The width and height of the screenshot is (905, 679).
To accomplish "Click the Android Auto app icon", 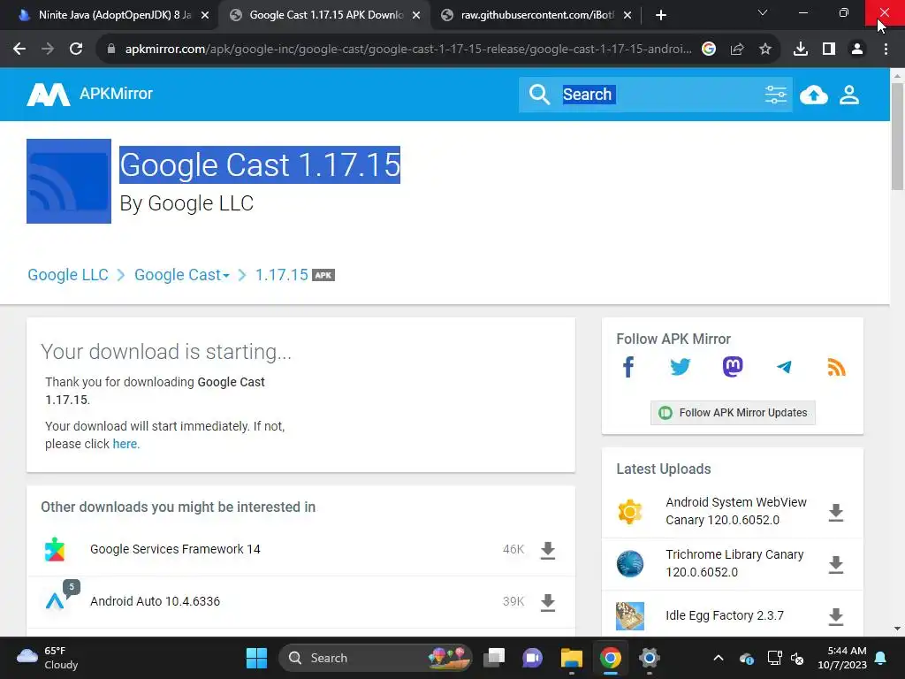I will [55, 601].
